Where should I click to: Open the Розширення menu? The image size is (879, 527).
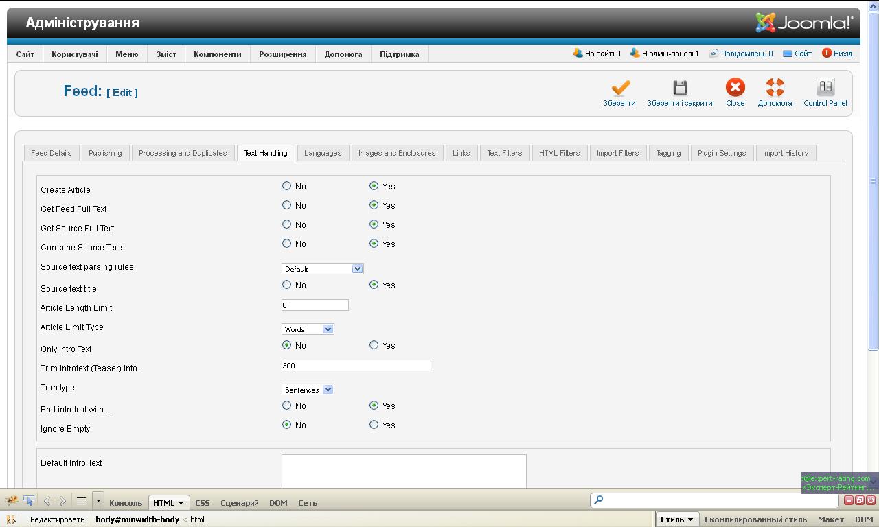point(282,54)
